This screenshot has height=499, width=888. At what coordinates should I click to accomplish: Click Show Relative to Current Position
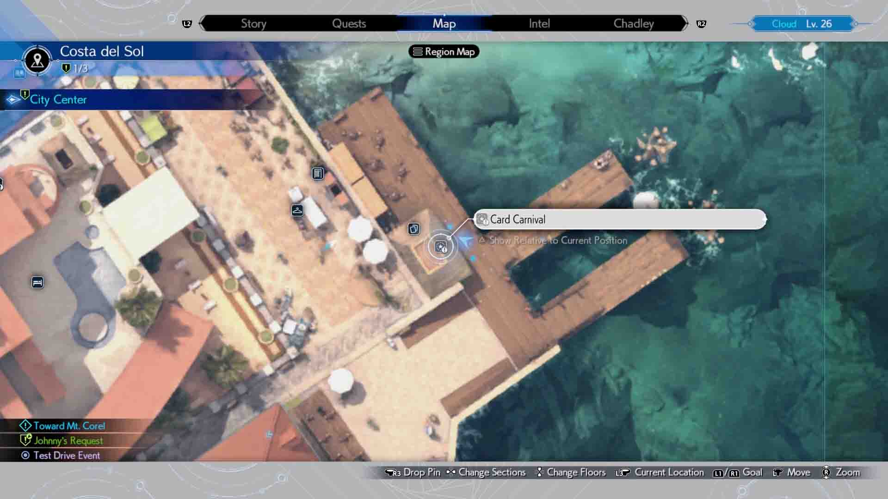[x=553, y=240]
